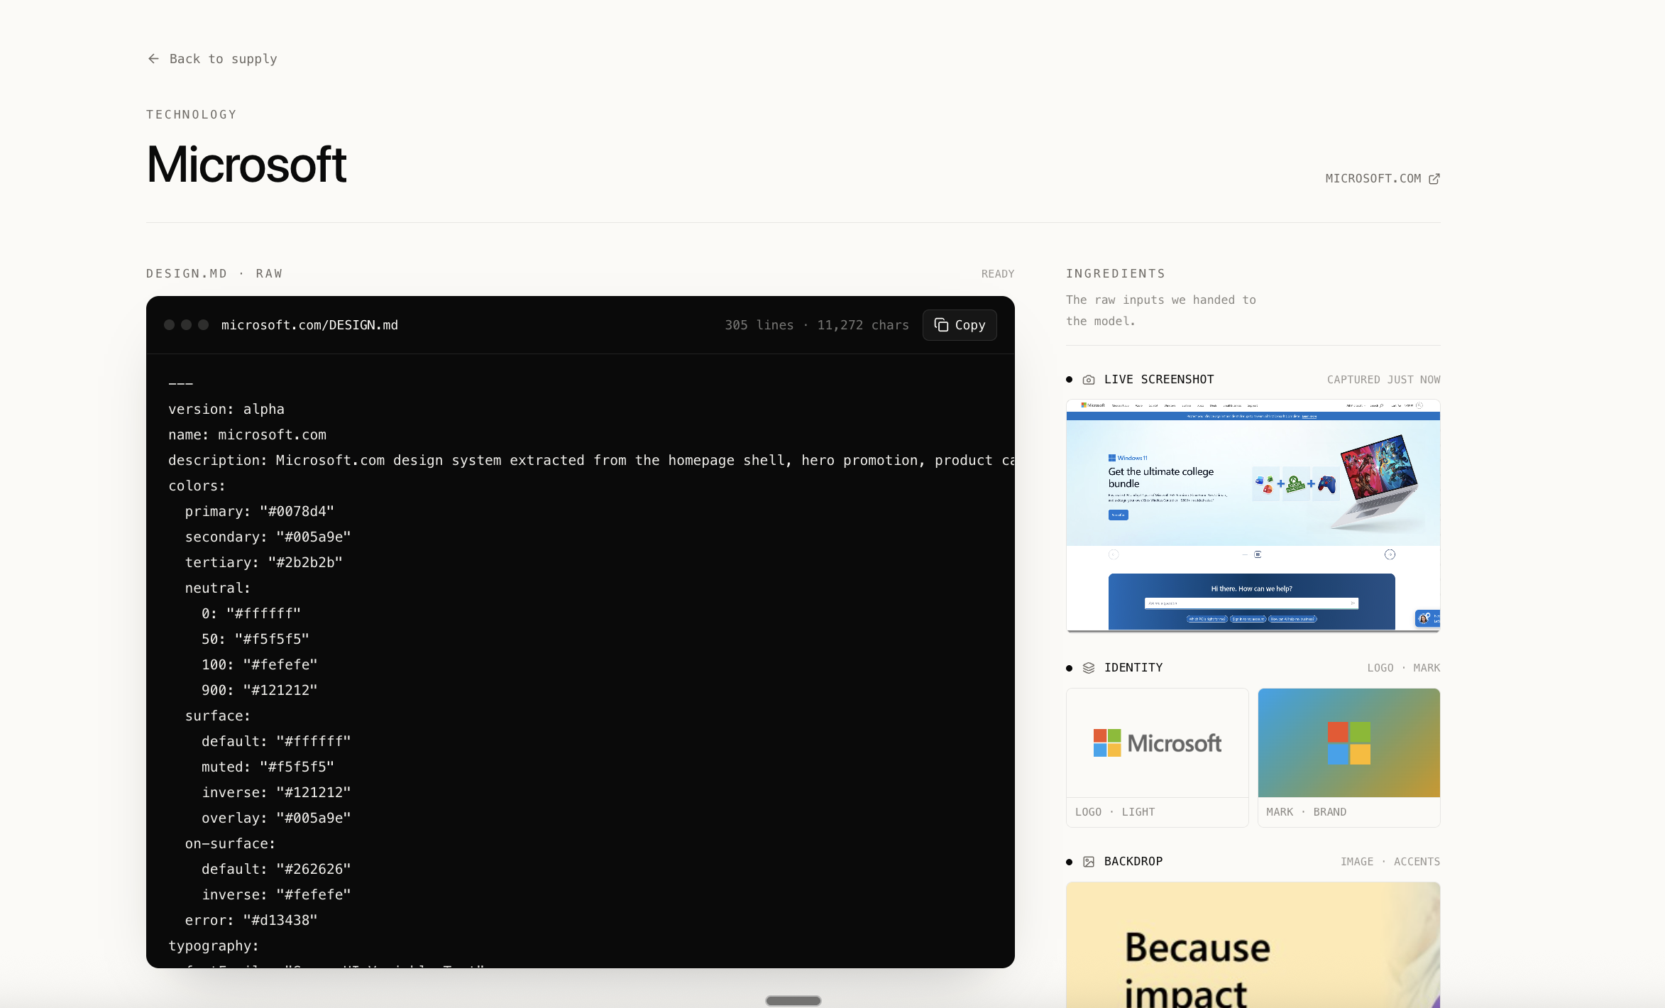The image size is (1665, 1008).
Task: Click the '50: "#f5f5f5"' code line
Action: pyautogui.click(x=255, y=640)
